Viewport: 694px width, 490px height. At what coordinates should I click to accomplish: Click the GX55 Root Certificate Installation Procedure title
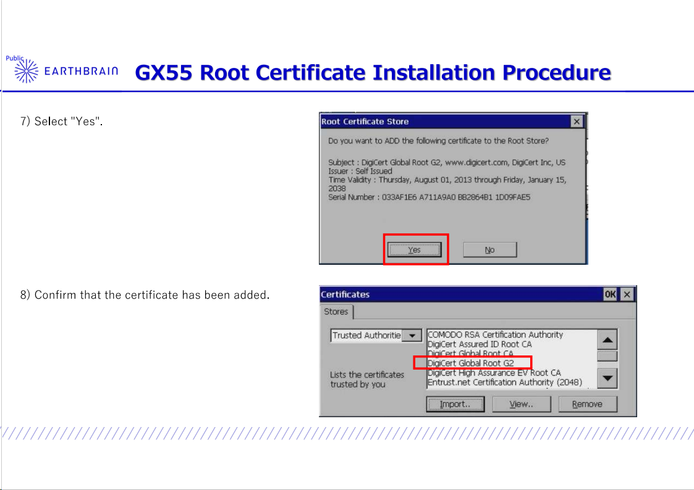pos(373,72)
